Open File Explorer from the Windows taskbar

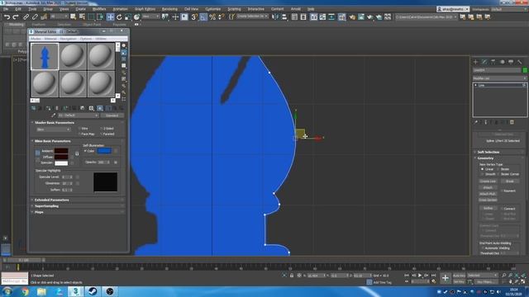[x=41, y=291]
